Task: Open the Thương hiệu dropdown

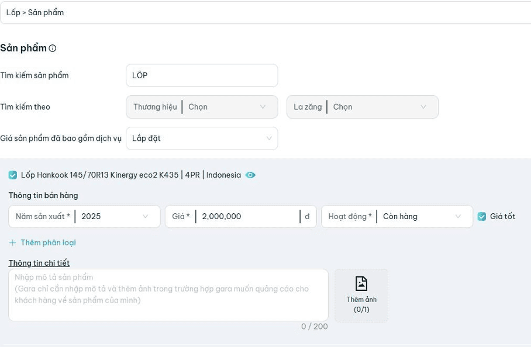Action: tap(202, 107)
